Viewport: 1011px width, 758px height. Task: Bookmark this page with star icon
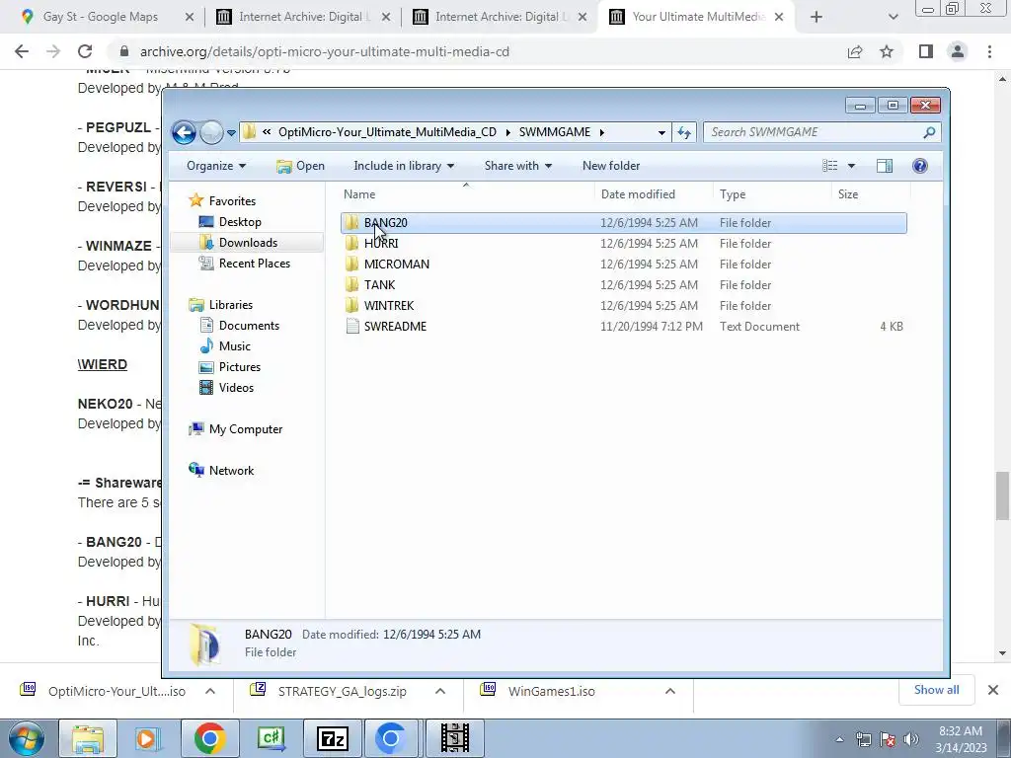[887, 51]
